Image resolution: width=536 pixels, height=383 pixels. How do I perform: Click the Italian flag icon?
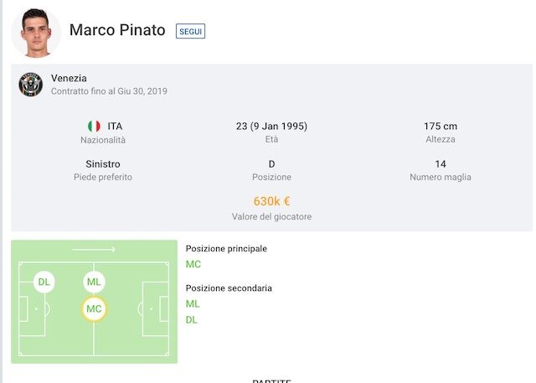(x=94, y=126)
